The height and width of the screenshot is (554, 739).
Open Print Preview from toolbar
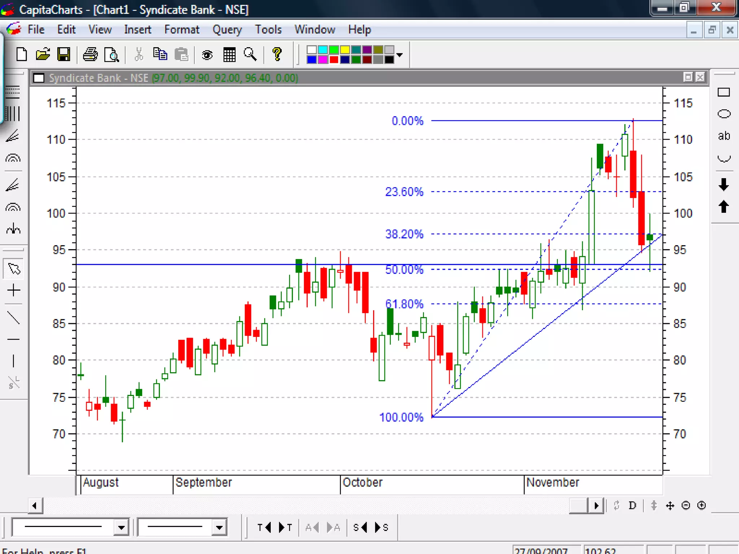(x=111, y=55)
